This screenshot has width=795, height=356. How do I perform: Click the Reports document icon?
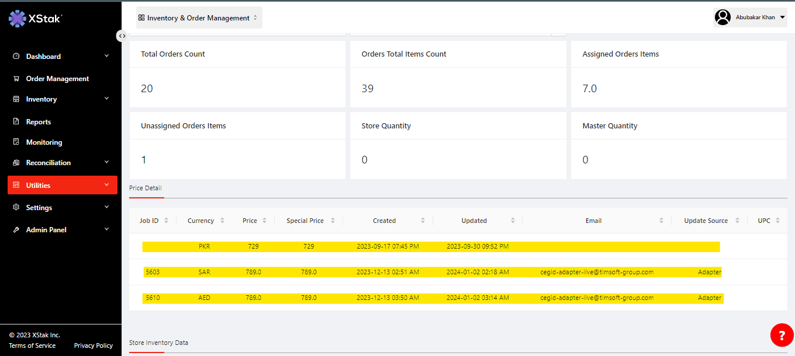(x=16, y=122)
